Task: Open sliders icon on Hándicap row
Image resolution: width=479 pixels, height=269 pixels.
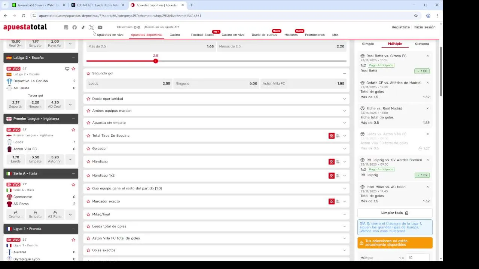Action: tap(338, 162)
